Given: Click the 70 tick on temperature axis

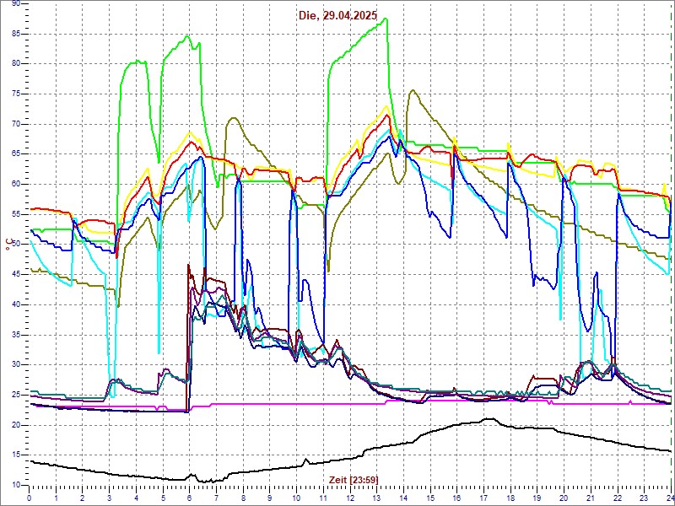Looking at the screenshot, I should coord(16,124).
